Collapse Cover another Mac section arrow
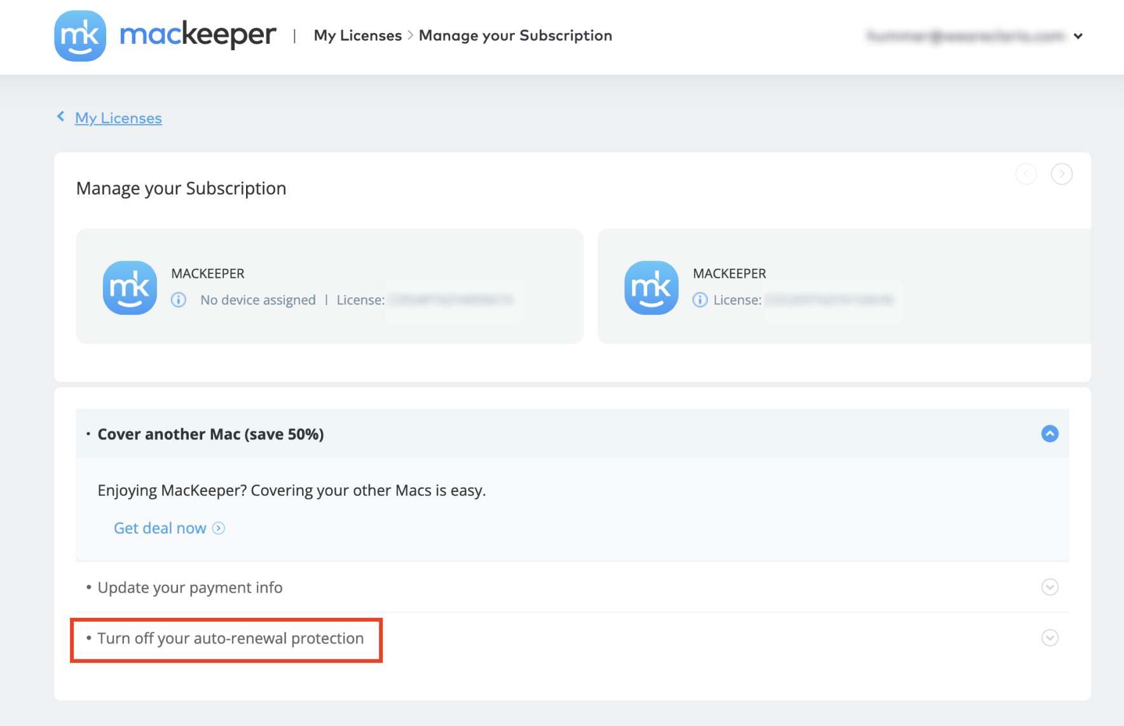Image resolution: width=1124 pixels, height=726 pixels. 1050,434
